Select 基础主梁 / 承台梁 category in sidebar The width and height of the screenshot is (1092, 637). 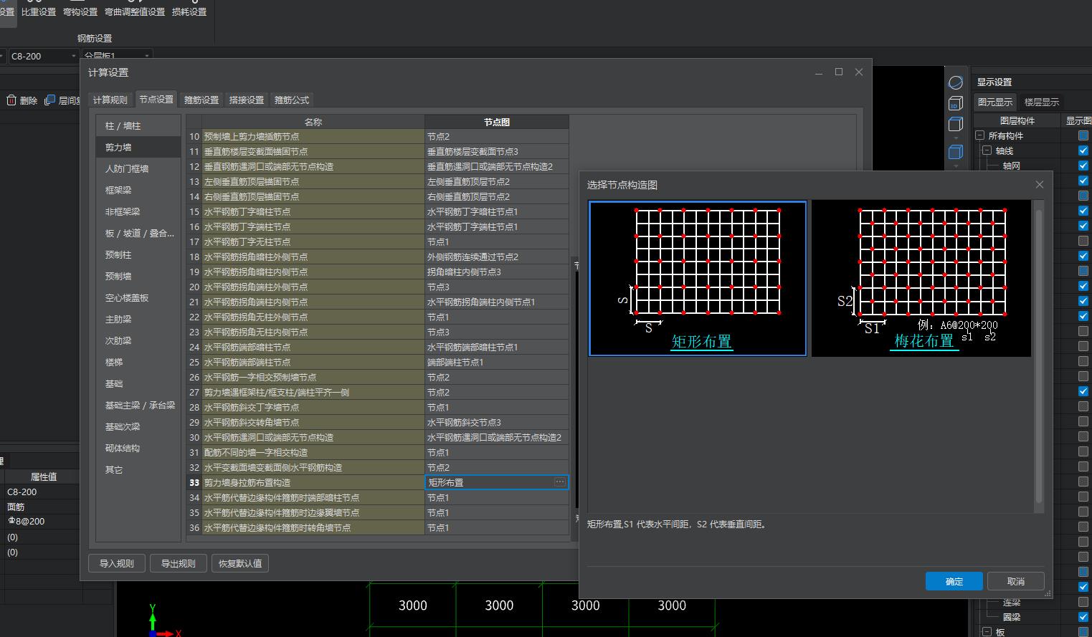click(138, 405)
